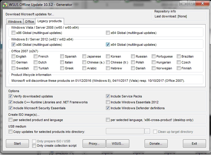The image size is (211, 155).
Task: Click the Exit button
Action: (194, 143)
